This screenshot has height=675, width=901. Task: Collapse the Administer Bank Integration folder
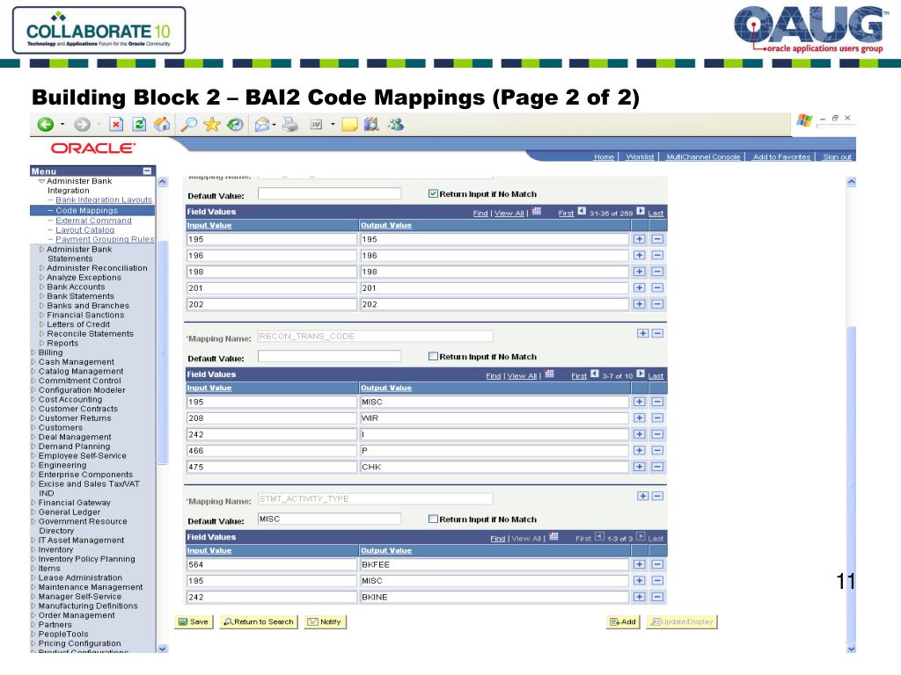[41, 181]
